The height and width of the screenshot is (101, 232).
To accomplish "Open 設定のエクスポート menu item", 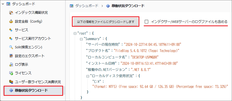I will click(30, 56).
